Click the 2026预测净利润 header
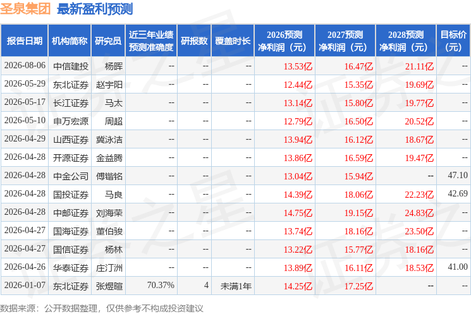 284,41
